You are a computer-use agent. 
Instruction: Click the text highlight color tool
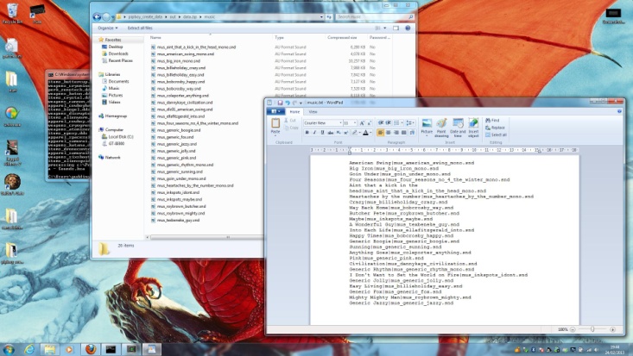[x=354, y=133]
